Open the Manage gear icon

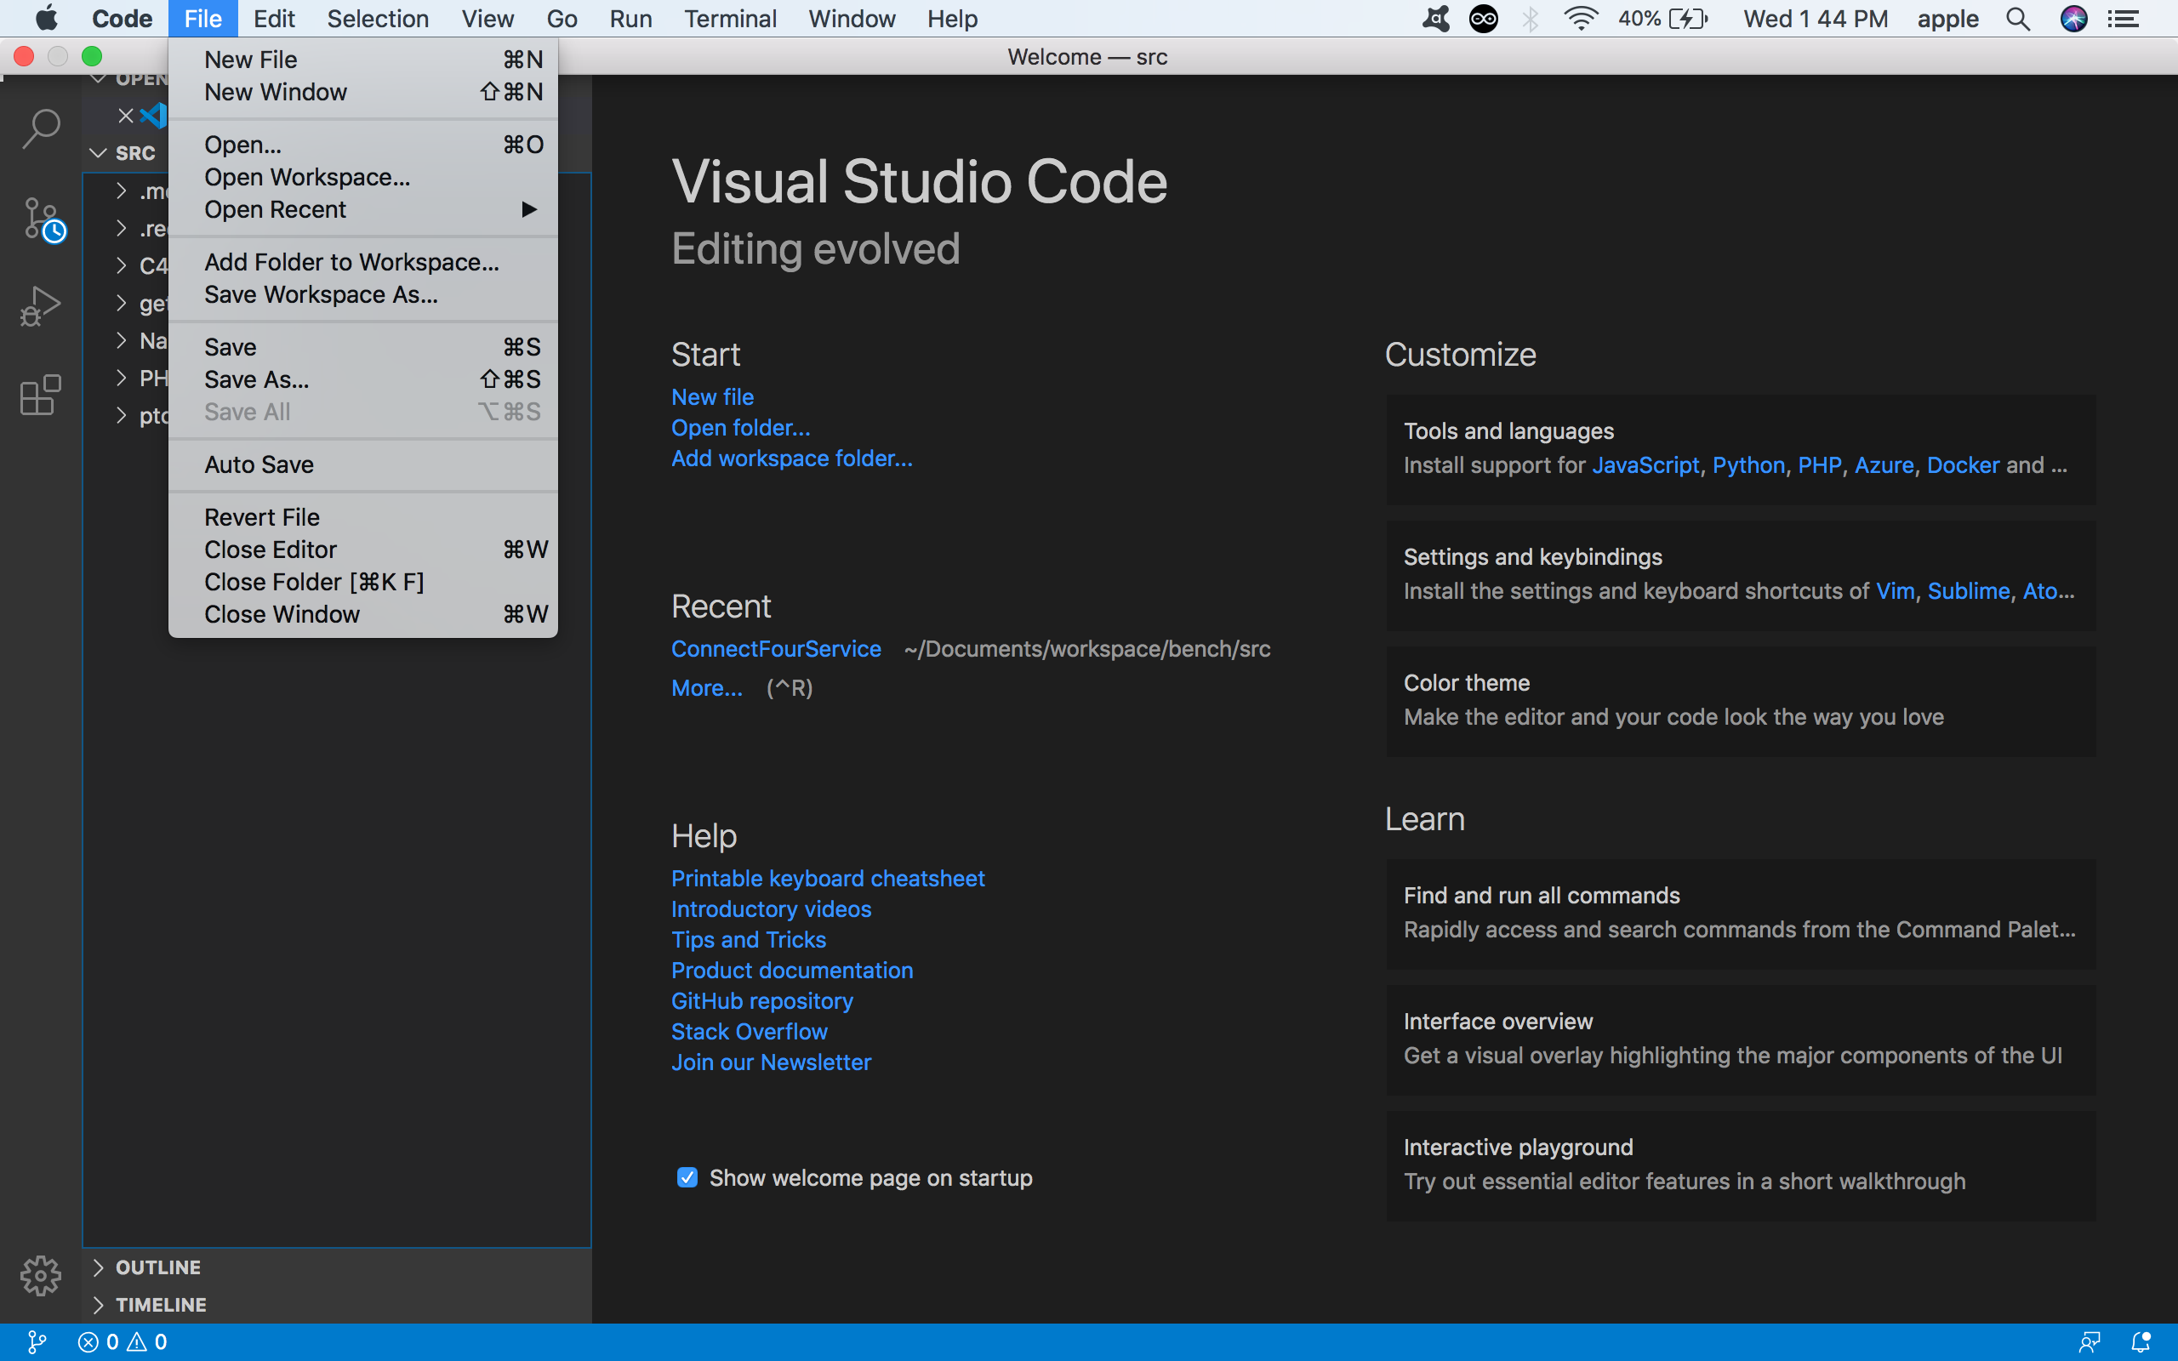coord(41,1275)
